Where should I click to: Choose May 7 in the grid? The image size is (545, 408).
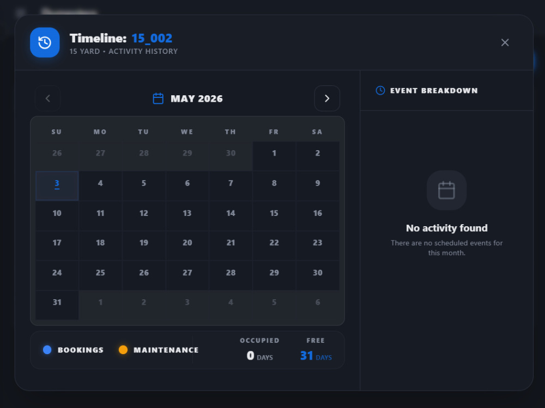coord(231,186)
